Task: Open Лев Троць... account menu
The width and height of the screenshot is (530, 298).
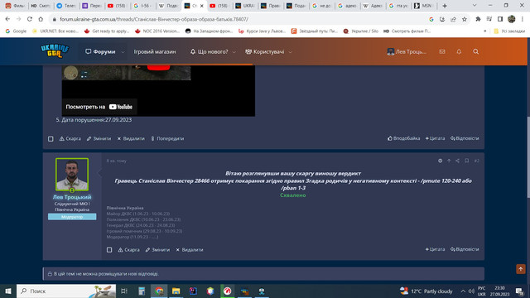Action: point(407,51)
